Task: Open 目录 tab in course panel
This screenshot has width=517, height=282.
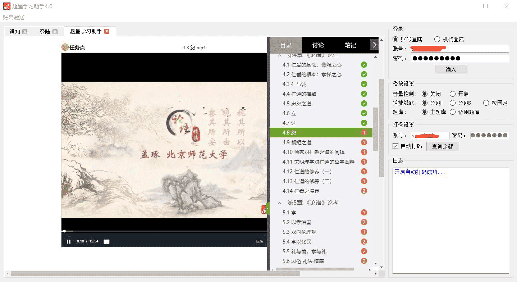Action: [x=286, y=45]
